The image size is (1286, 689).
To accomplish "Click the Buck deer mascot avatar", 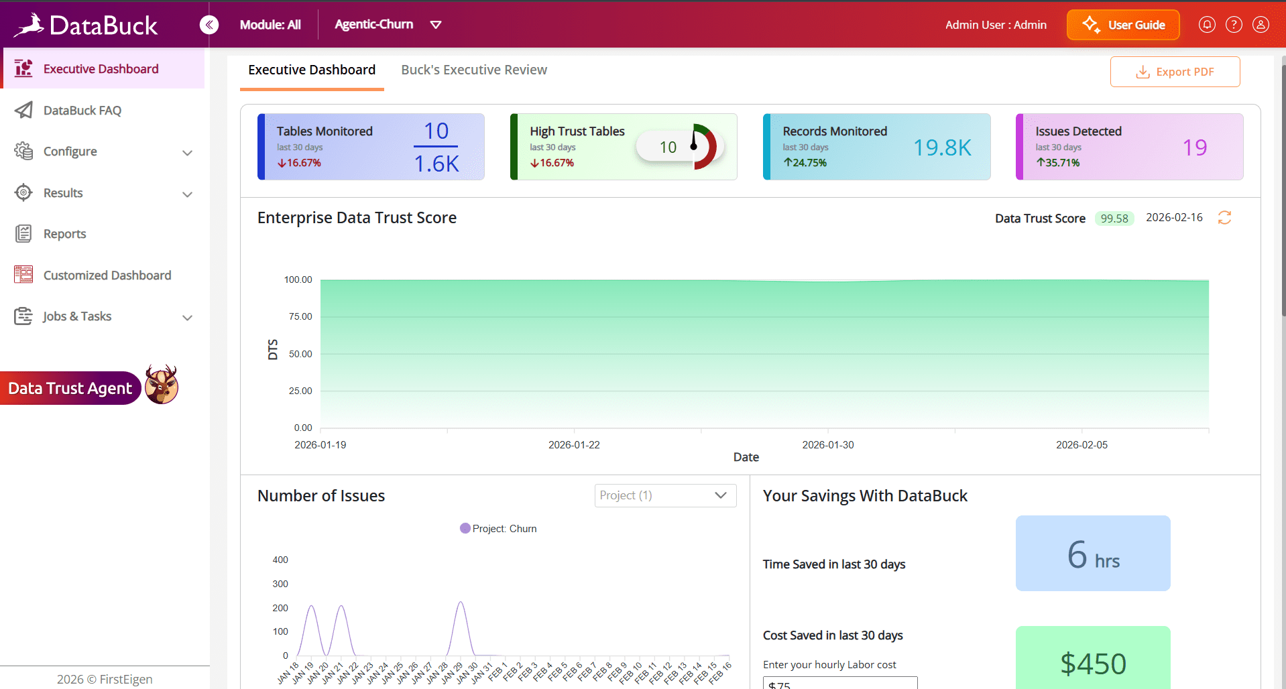I will (x=162, y=385).
